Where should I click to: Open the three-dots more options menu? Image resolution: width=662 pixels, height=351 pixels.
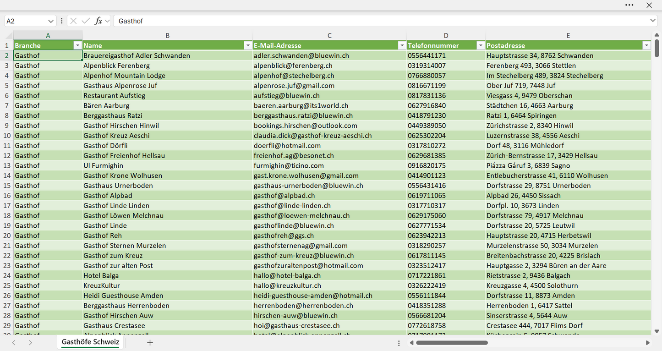click(x=629, y=5)
